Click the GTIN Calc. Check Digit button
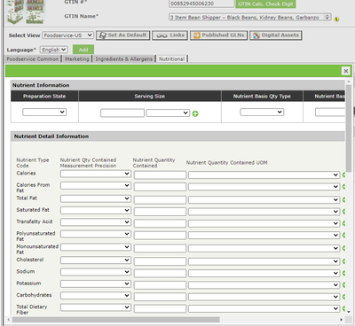355x326 pixels. pyautogui.click(x=265, y=4)
